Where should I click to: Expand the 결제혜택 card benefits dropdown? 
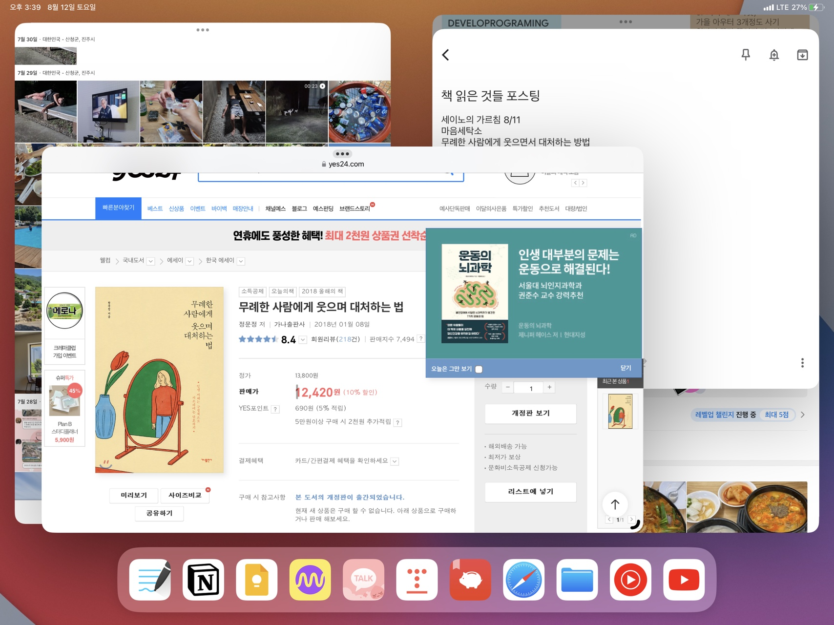click(x=395, y=461)
